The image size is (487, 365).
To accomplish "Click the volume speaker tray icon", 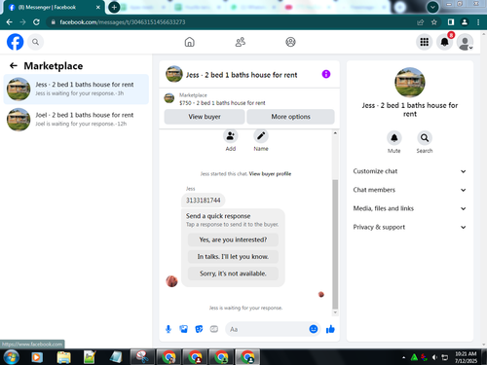I will pos(434,357).
